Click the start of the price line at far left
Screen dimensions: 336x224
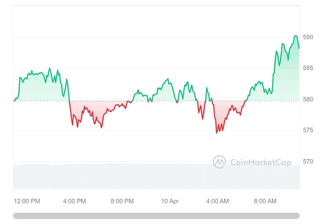14,101
